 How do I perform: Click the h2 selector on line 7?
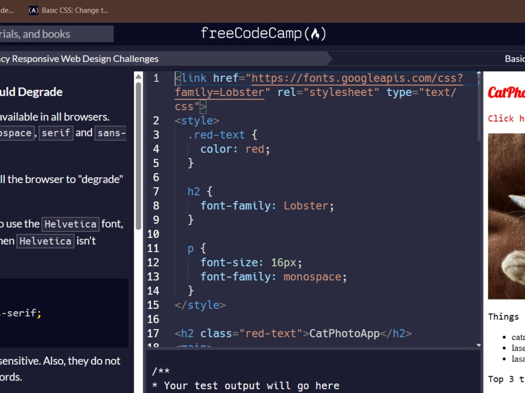(x=194, y=192)
